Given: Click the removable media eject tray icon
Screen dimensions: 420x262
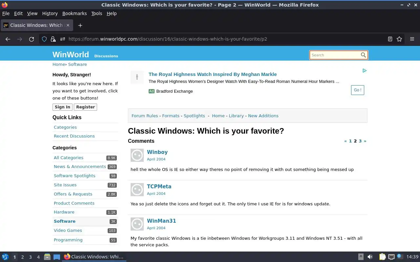Looking at the screenshot, I should coord(361,257).
